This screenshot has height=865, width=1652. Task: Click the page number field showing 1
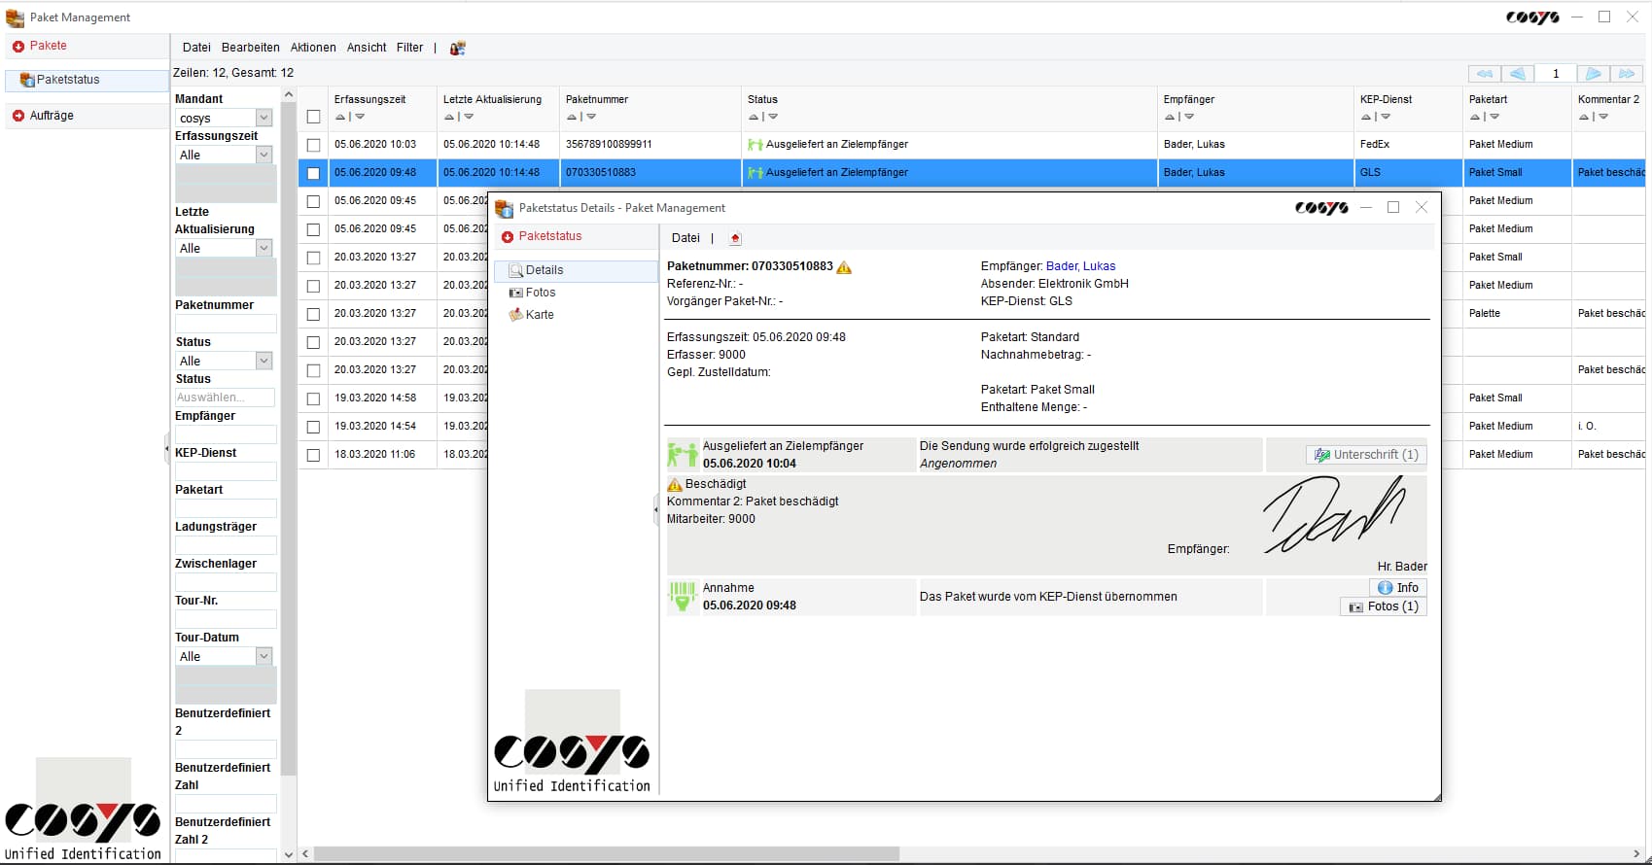(1555, 74)
